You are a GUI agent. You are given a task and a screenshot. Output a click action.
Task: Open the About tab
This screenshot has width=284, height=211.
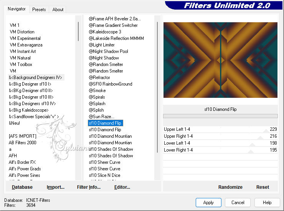tap(58, 10)
